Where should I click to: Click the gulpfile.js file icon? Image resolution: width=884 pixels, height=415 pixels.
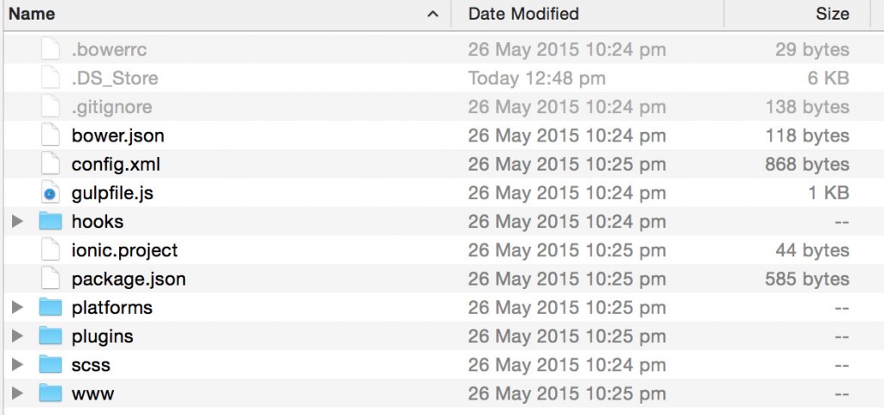click(51, 193)
